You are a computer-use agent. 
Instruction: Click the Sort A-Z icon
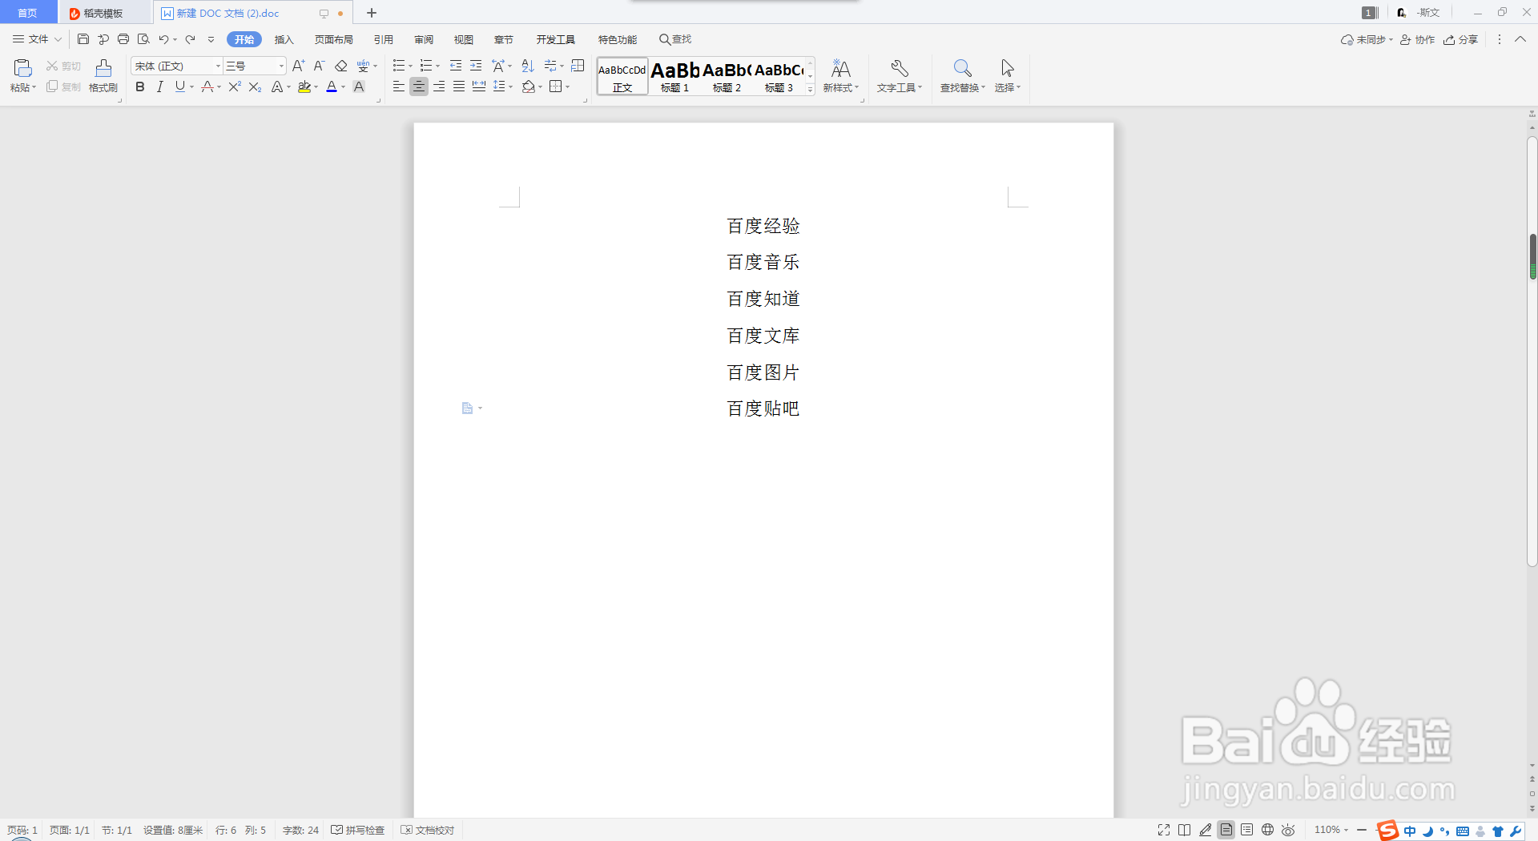[x=528, y=66]
